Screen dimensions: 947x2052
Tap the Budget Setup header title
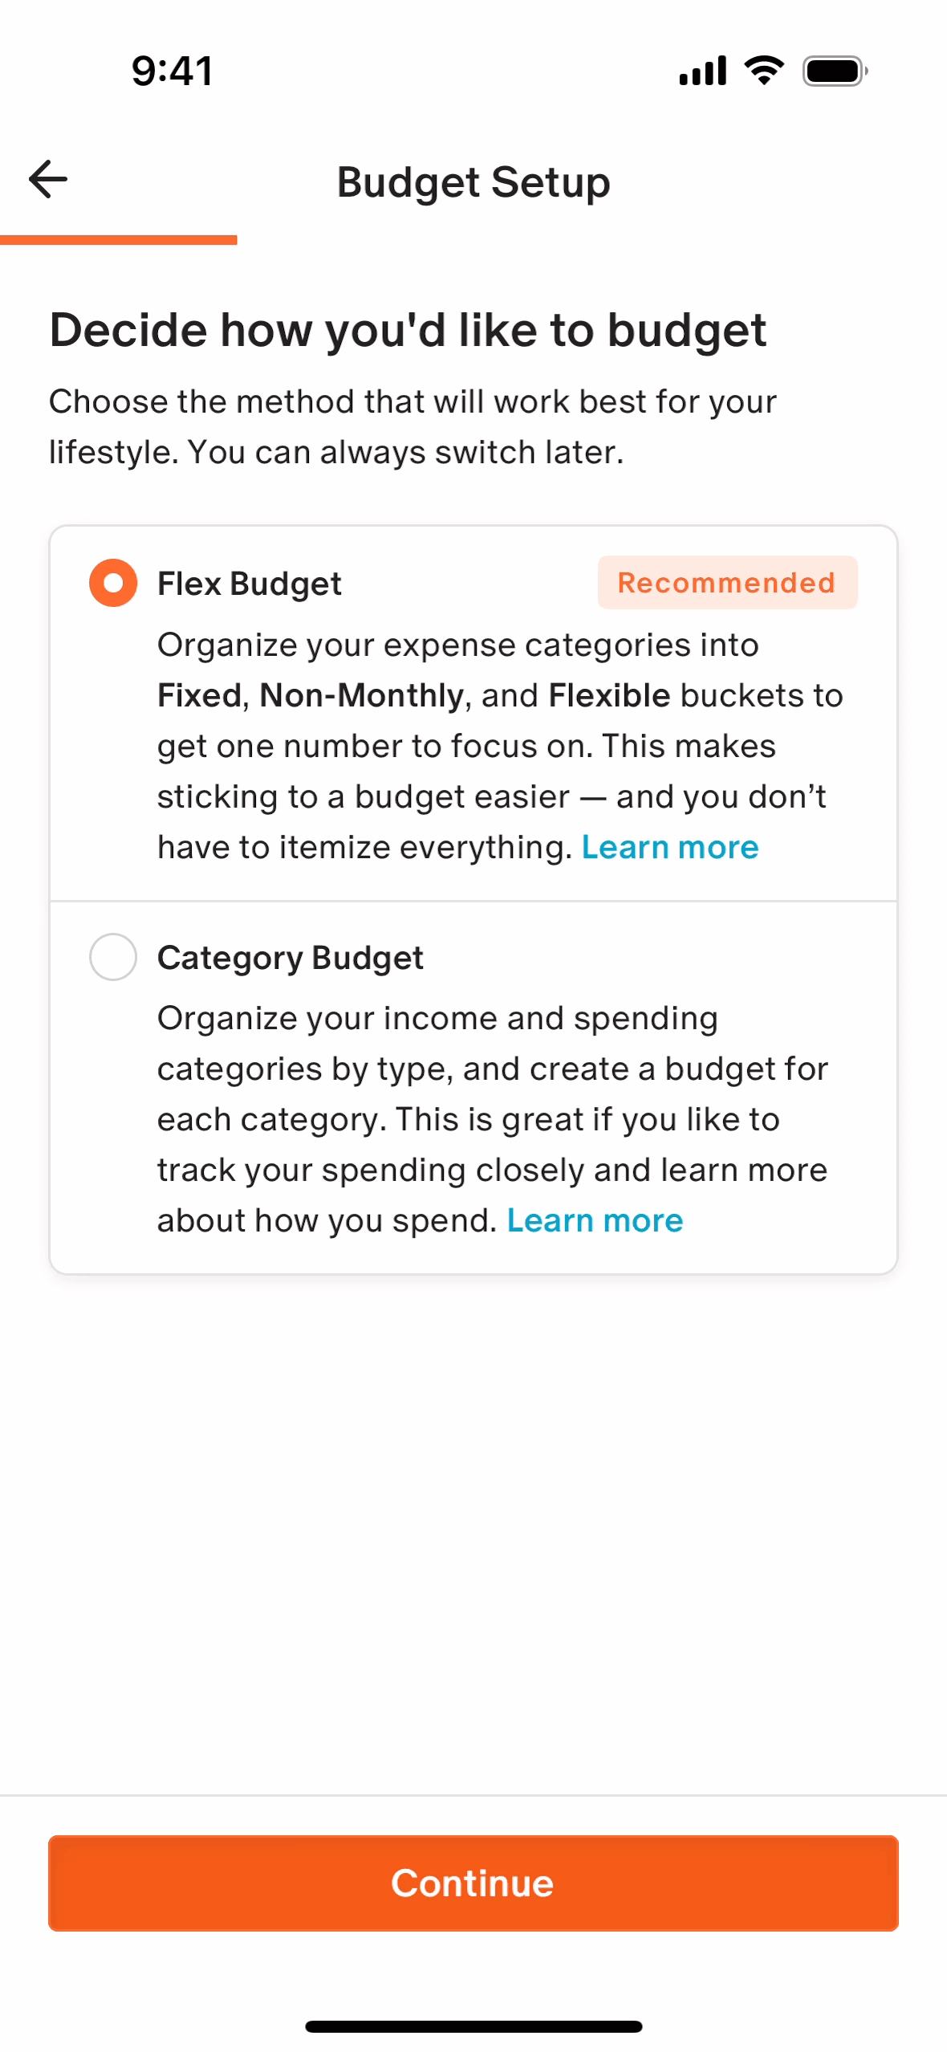click(473, 182)
